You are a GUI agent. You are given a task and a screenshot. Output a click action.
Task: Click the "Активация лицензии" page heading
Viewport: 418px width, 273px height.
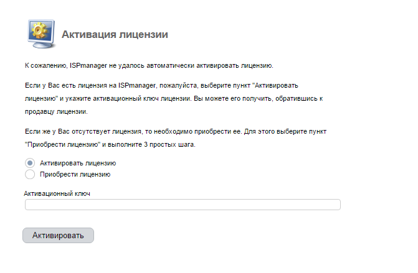[115, 34]
